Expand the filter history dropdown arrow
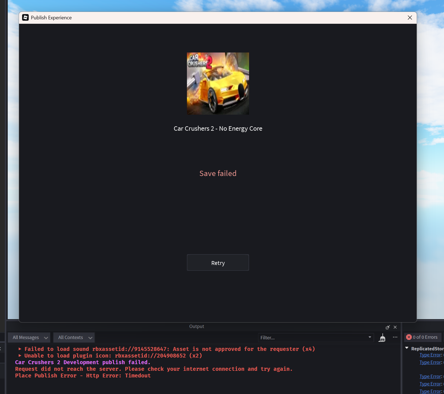Screen dimensions: 444x394 tap(370, 337)
